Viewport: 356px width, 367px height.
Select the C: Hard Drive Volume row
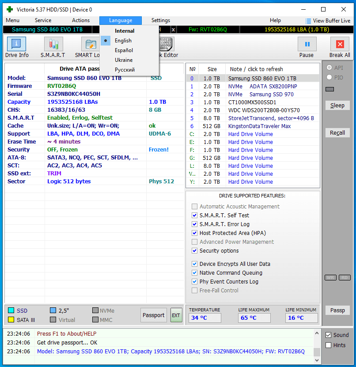click(x=253, y=134)
